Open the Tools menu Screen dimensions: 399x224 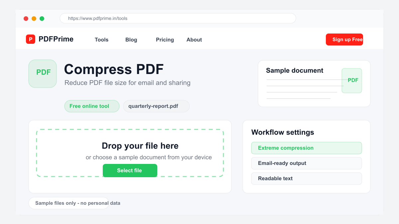point(101,39)
